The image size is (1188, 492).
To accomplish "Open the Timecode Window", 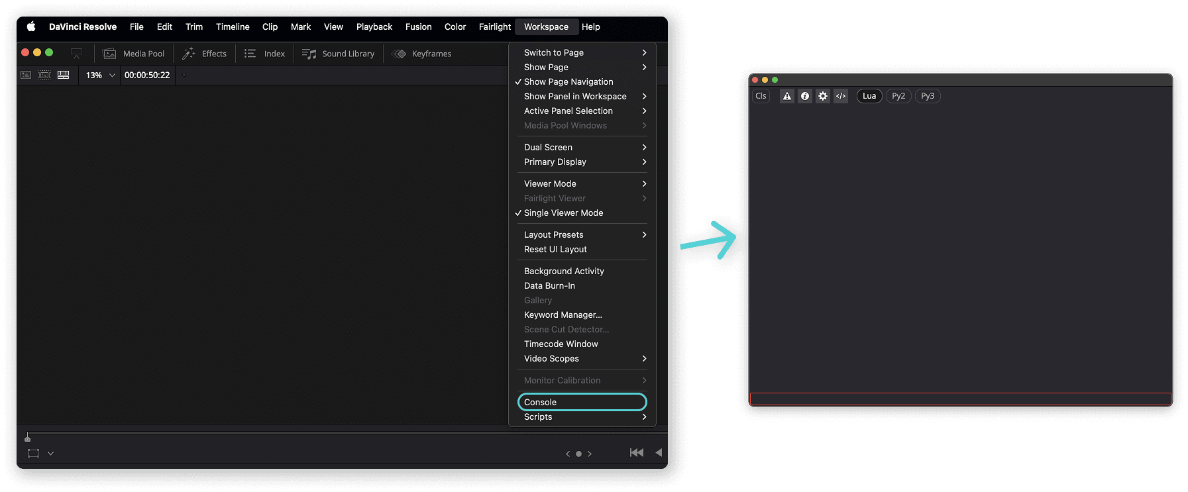I will click(x=582, y=344).
